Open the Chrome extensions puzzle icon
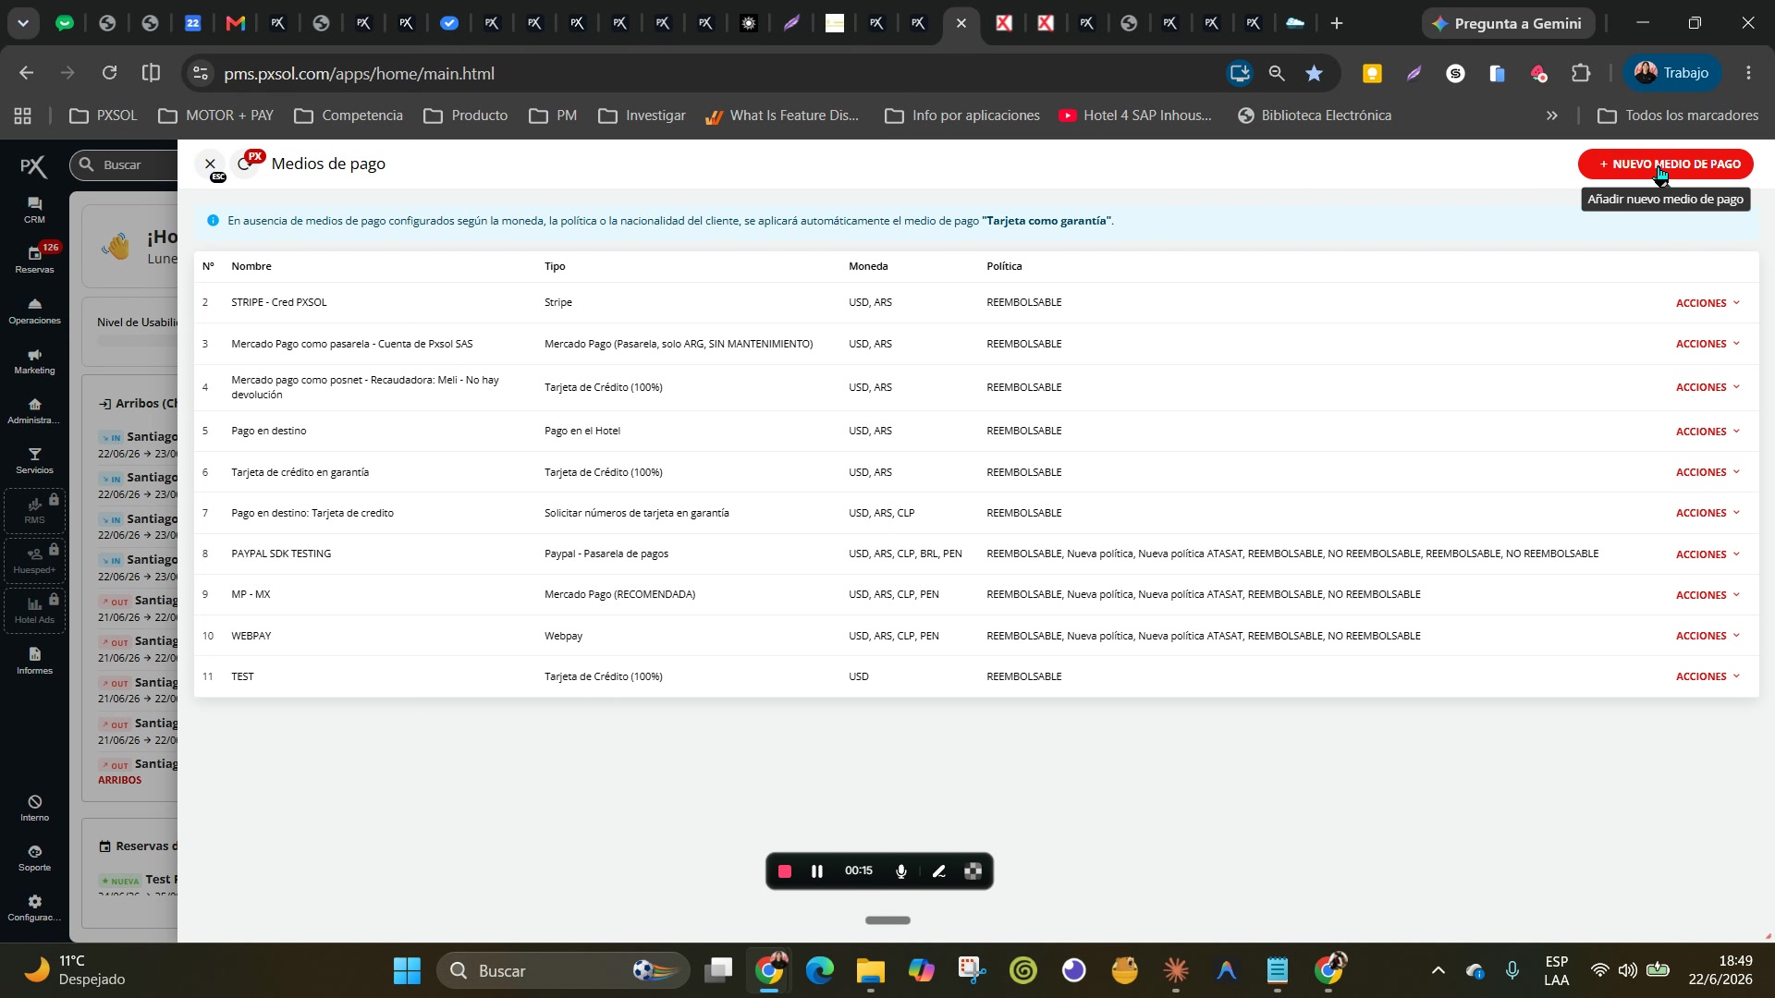 pos(1581,73)
